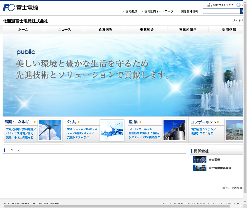
Task: Open 企業情報 navigation tab
Action: 106,30
